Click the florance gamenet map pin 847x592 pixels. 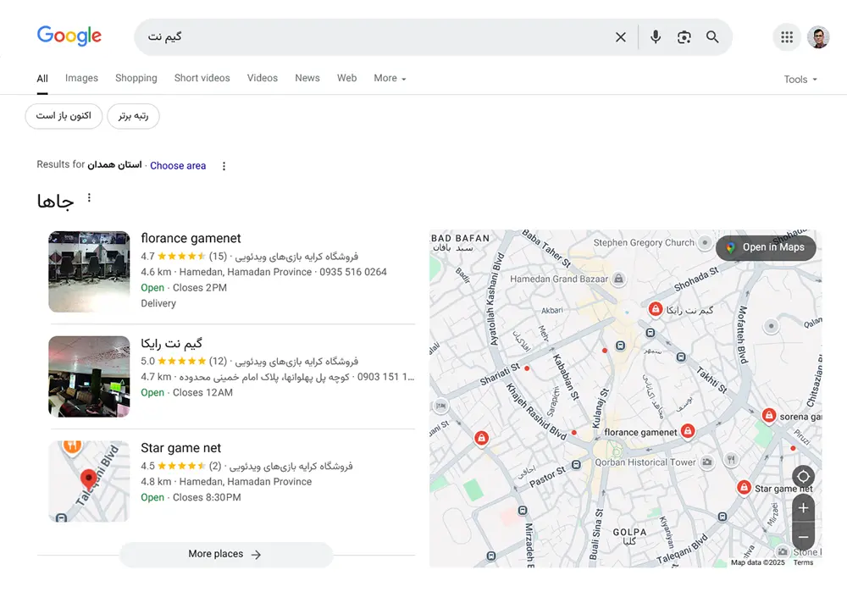point(687,430)
